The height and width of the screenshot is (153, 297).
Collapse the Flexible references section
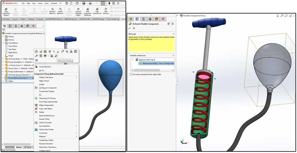tap(173, 55)
